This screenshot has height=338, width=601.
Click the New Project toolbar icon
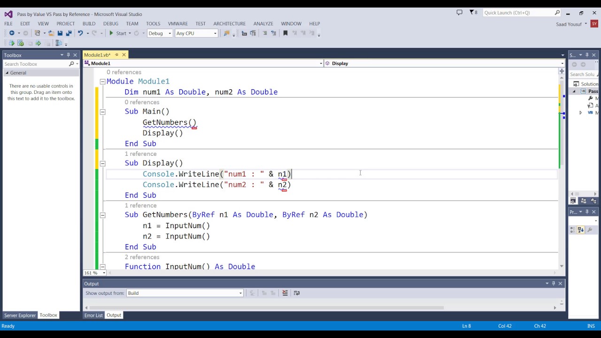click(37, 33)
